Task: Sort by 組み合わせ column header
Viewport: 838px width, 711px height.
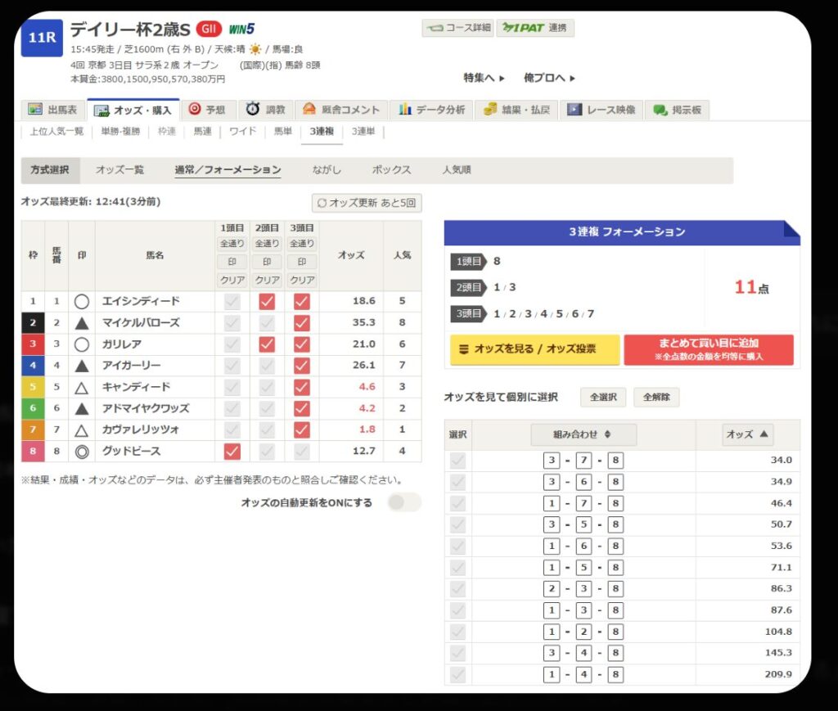Action: point(583,434)
